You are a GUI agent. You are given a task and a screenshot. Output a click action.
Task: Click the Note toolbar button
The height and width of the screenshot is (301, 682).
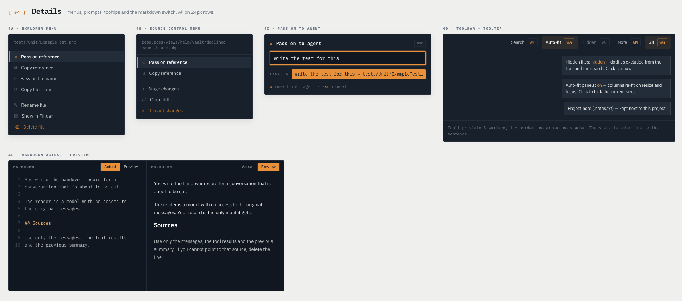[x=629, y=42]
